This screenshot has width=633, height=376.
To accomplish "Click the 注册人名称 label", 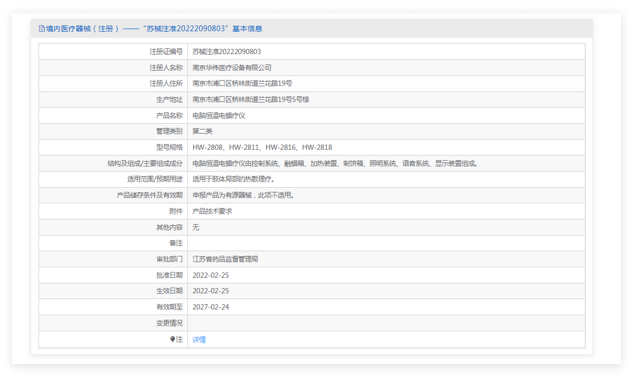I will pos(166,68).
